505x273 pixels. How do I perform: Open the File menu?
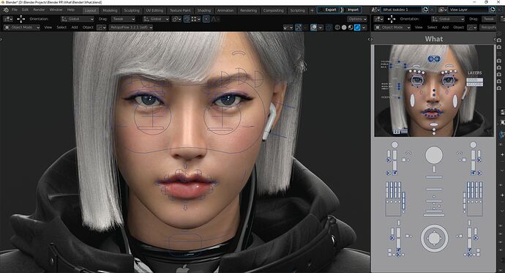[15, 10]
